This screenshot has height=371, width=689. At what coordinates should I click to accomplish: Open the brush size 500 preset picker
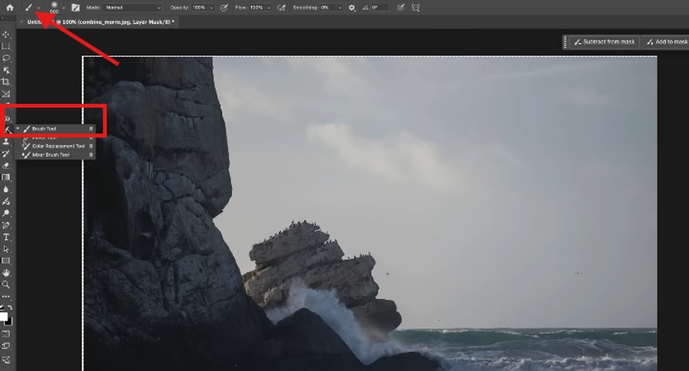(x=64, y=8)
